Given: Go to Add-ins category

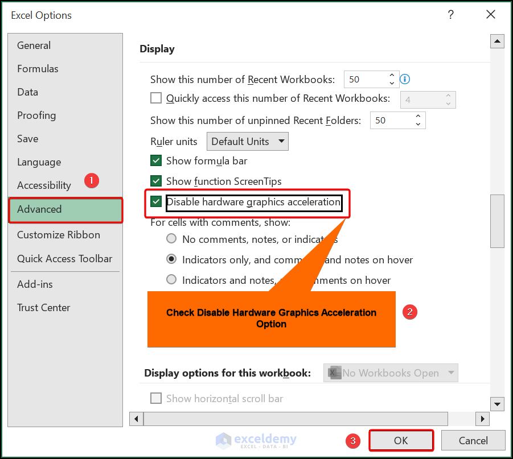Looking at the screenshot, I should 65,284.
